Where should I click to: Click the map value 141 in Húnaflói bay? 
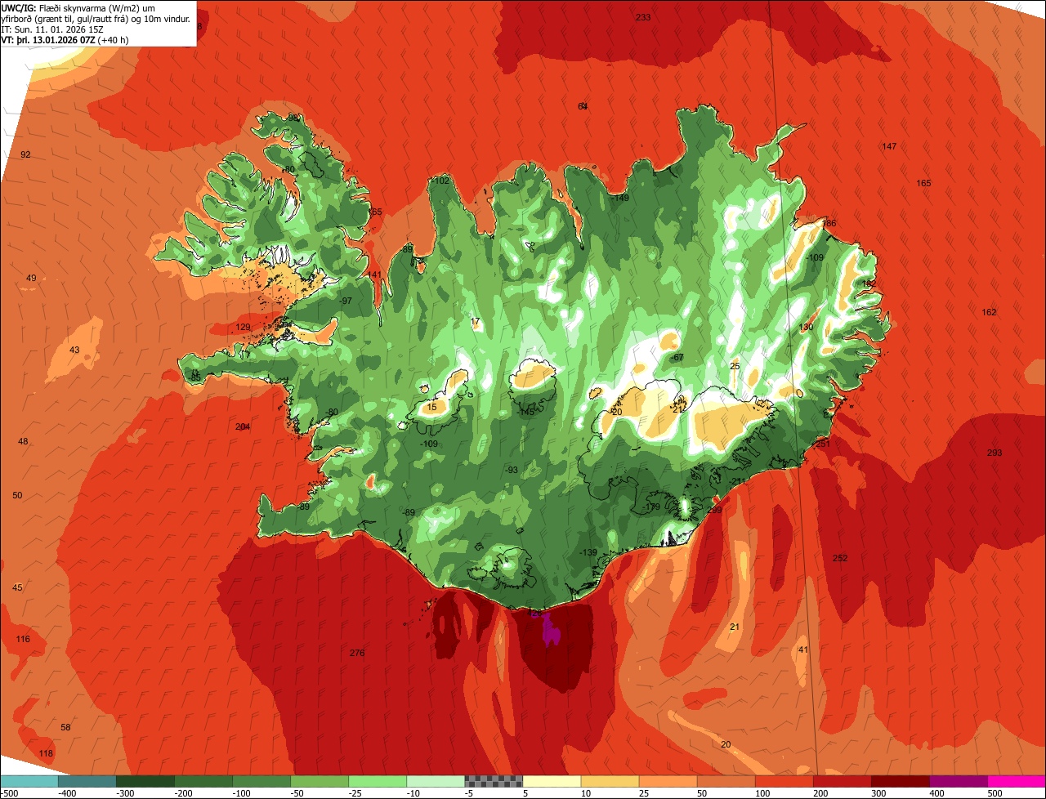pos(374,275)
